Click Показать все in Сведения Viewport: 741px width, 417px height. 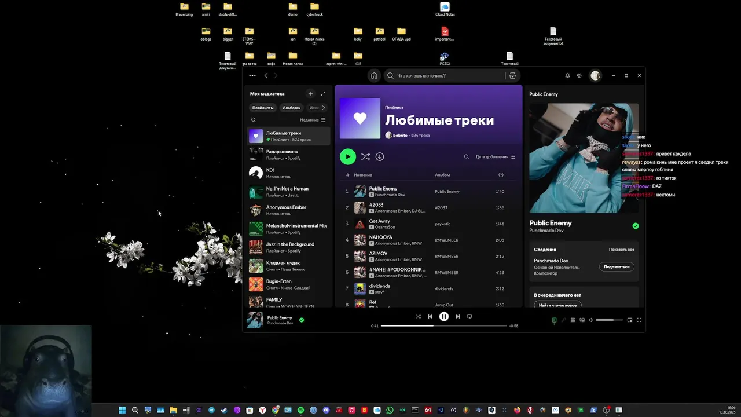point(621,250)
